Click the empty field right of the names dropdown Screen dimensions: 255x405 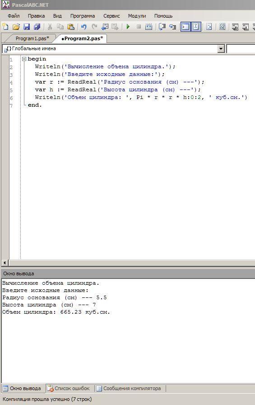click(241, 48)
